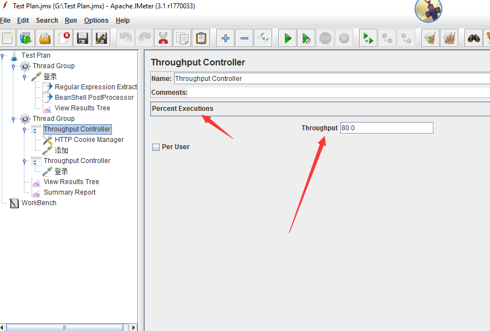Collapse the second Throughput Controller expander

(25, 161)
